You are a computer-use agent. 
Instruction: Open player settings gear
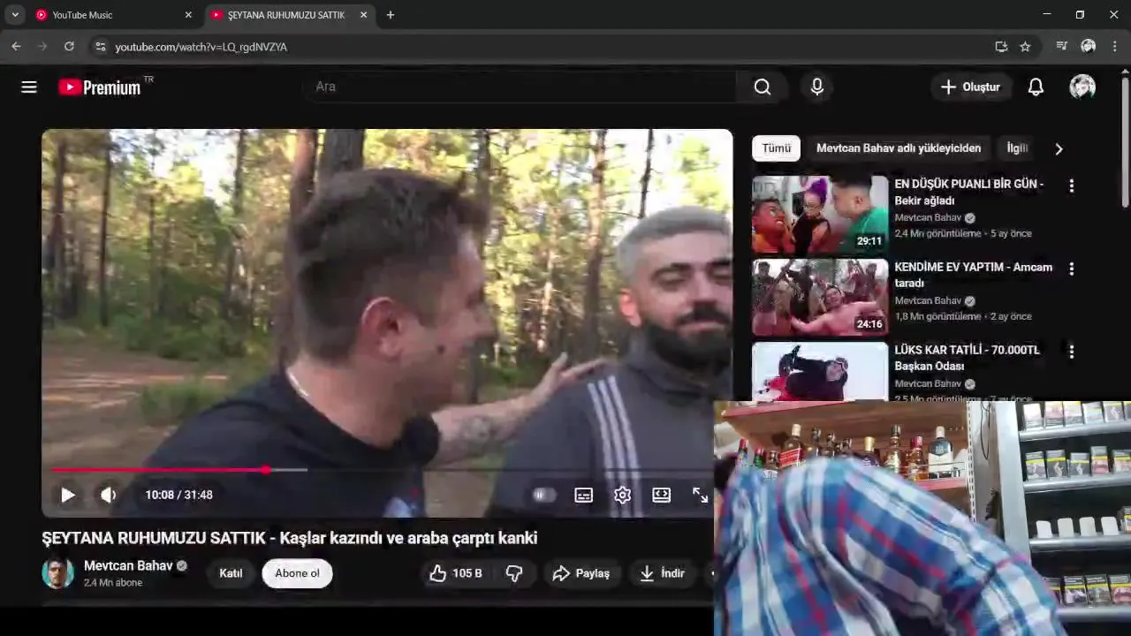[623, 495]
